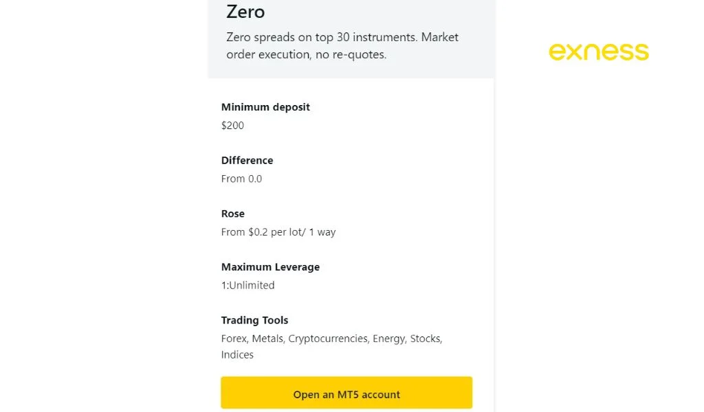Select the $200 deposit value

[x=232, y=126]
